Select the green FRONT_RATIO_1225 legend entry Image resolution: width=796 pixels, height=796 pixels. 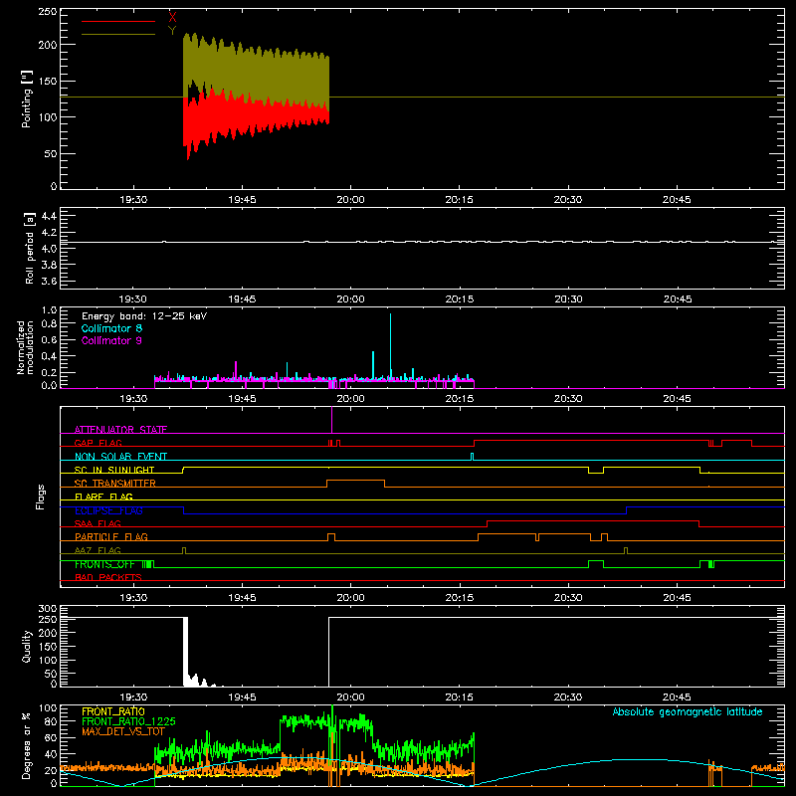[128, 721]
